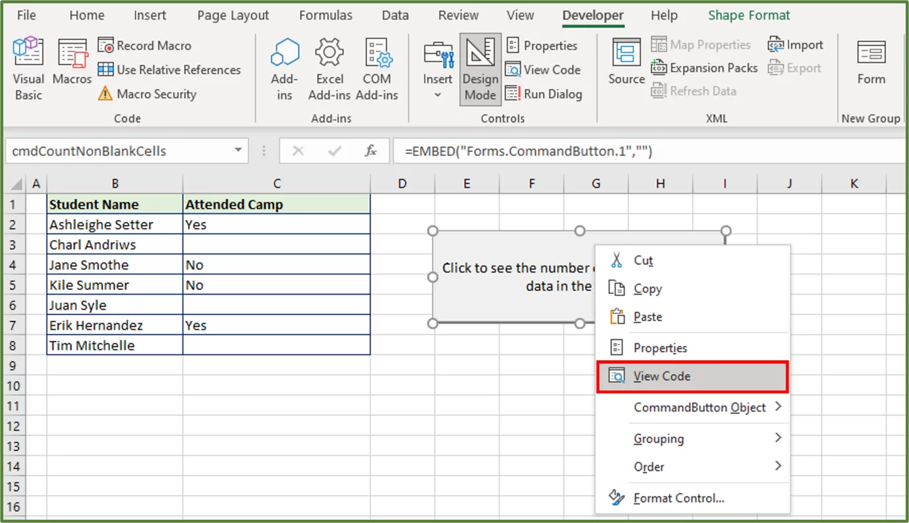
Task: Open the Source XML pane
Action: point(625,66)
